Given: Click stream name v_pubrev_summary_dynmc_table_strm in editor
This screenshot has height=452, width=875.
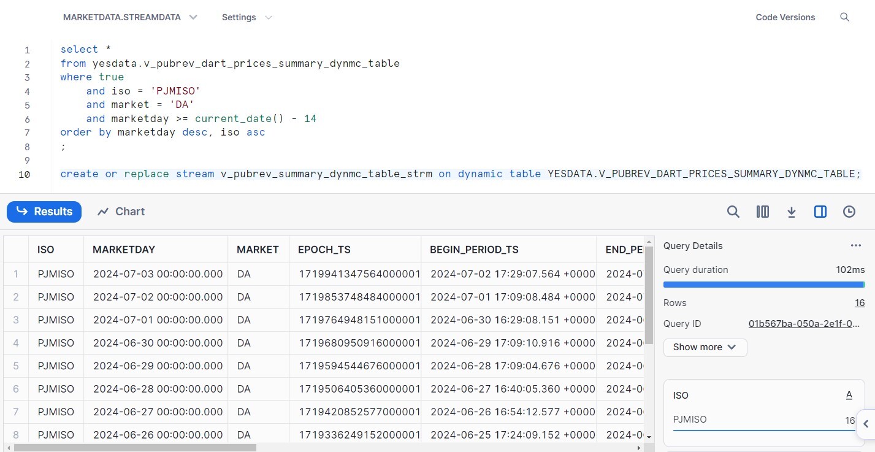Looking at the screenshot, I should pos(326,174).
